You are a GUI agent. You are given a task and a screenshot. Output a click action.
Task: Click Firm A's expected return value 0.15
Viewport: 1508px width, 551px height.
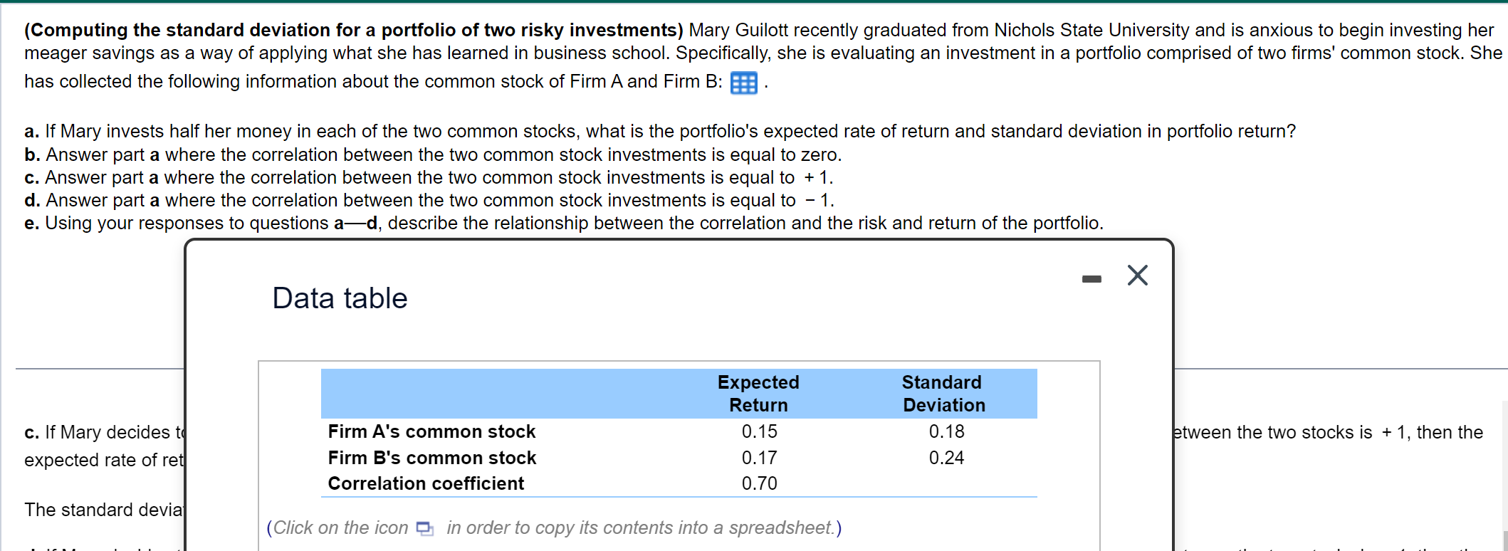(x=759, y=431)
